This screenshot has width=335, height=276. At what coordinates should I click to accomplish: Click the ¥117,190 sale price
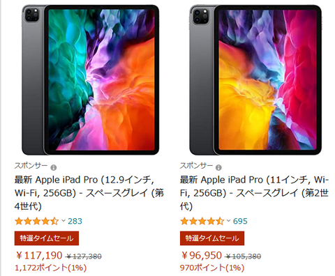pyautogui.click(x=39, y=256)
